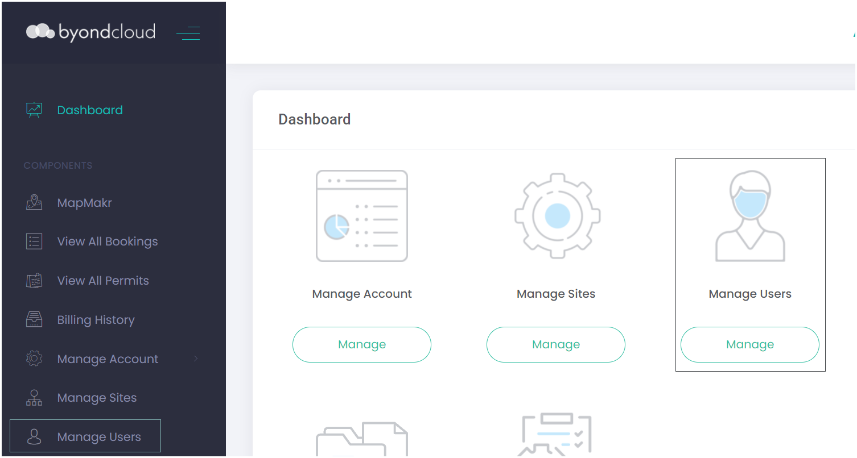Click the Manage Sites hierarchy icon in sidebar
This screenshot has width=857, height=458.
tap(34, 398)
